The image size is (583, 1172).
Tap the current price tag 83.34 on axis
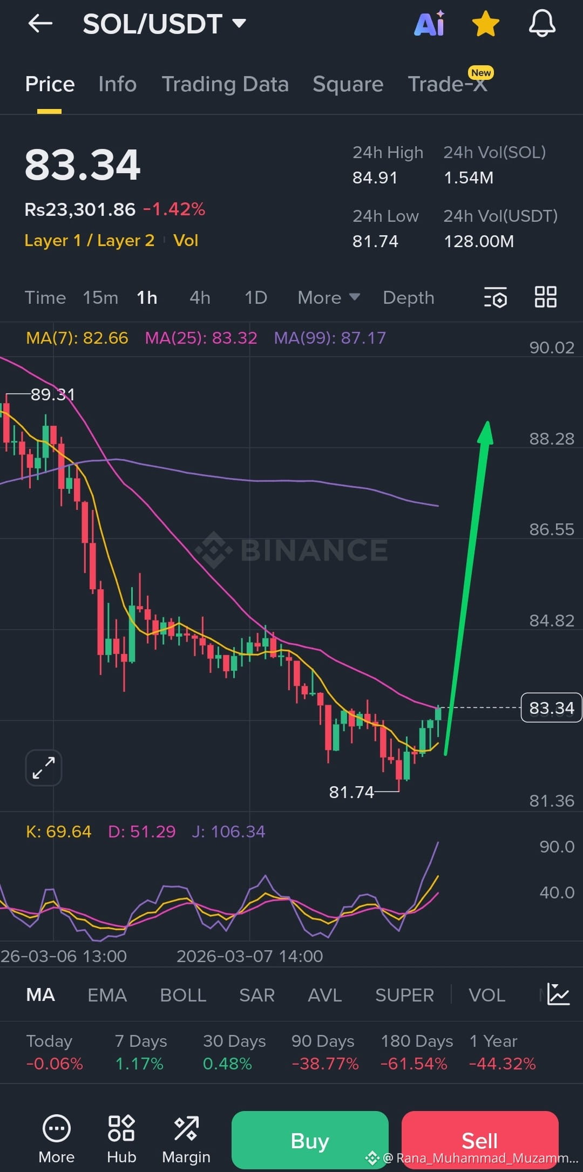[x=551, y=707]
